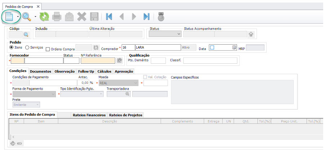The width and height of the screenshot is (325, 153).
Task: Click the minus button to remove item
Action: click(x=19, y=143)
